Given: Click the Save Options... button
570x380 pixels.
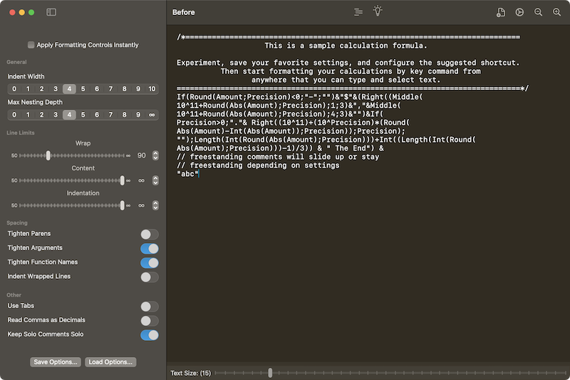Looking at the screenshot, I should click(56, 361).
